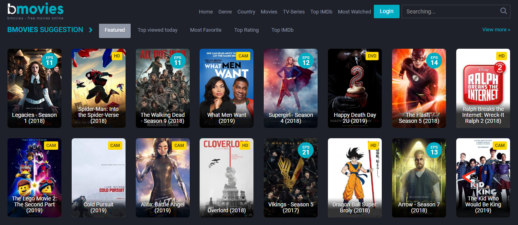Click CAM badge on Cold Pursuit poster

point(115,145)
